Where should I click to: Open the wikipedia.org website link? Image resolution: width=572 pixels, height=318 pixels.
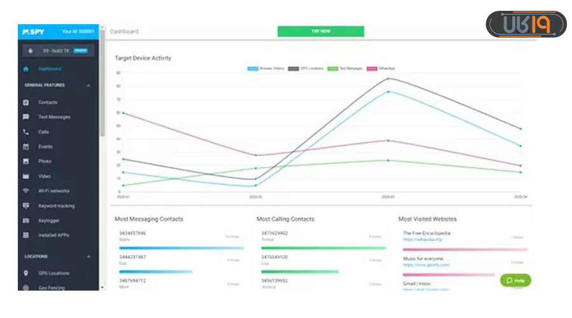click(x=422, y=240)
